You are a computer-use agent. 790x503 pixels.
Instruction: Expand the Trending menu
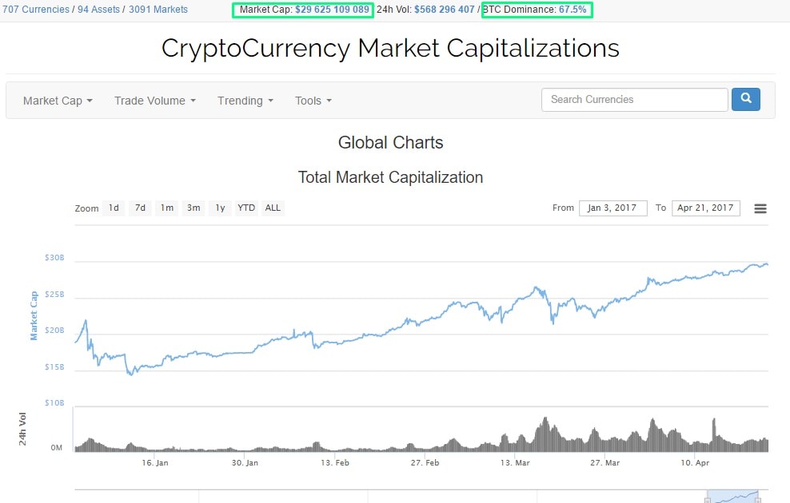tap(245, 101)
